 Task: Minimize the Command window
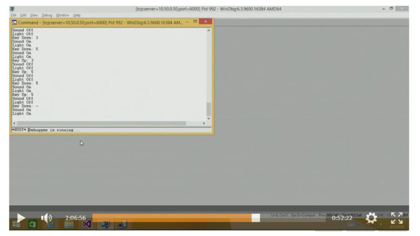click(187, 21)
